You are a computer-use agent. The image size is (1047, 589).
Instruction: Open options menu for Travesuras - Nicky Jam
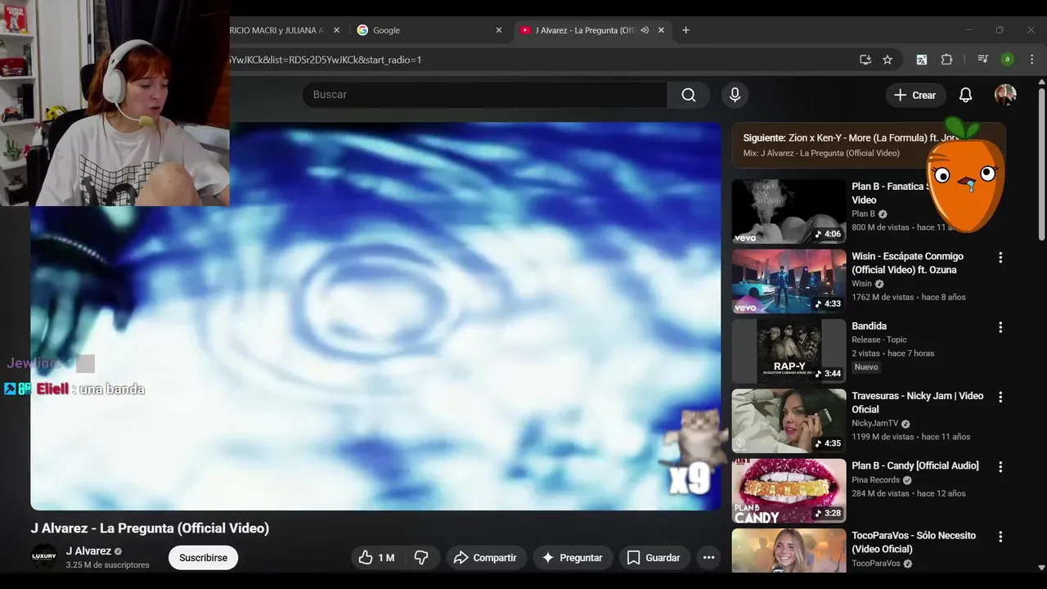pos(1000,397)
